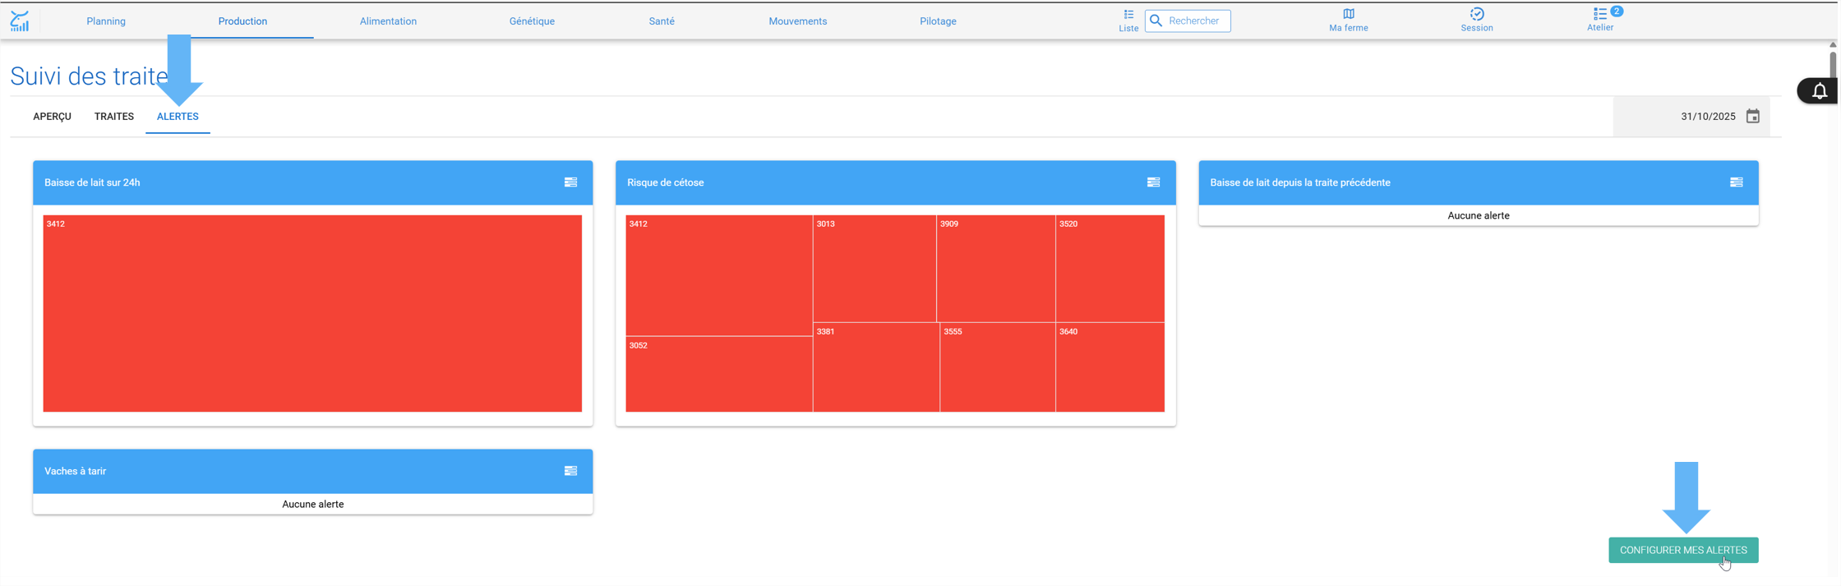Select cow 3520 tile in Risque de cétose
Viewport: 1841px width, 586px height.
click(1110, 269)
